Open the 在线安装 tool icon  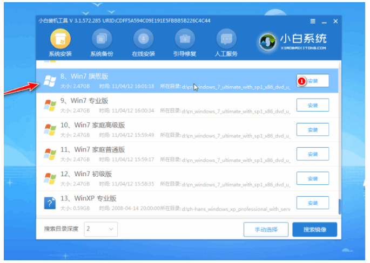[x=143, y=39]
